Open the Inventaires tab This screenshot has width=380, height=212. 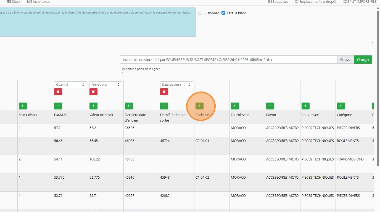click(x=39, y=2)
